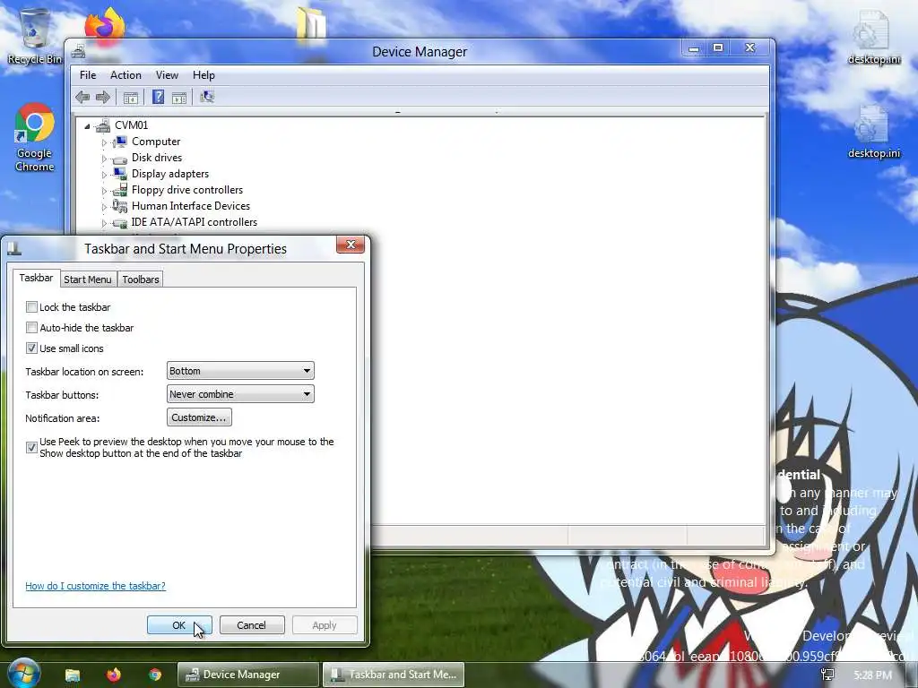Click the Device Manager title bar icon
Screen dimensions: 918x688
[79, 51]
